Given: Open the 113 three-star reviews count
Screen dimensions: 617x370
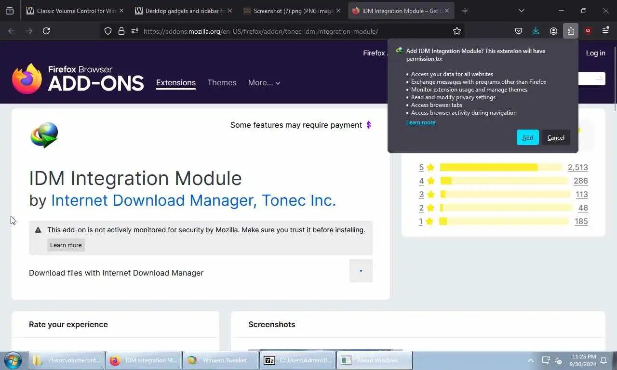Looking at the screenshot, I should (581, 194).
